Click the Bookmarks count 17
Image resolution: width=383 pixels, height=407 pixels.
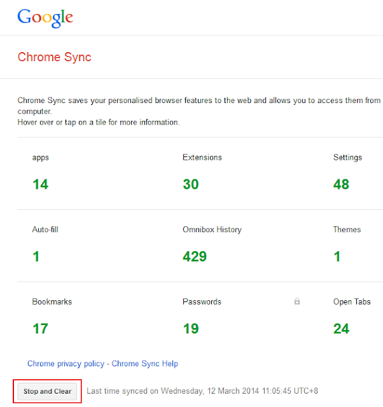(41, 329)
